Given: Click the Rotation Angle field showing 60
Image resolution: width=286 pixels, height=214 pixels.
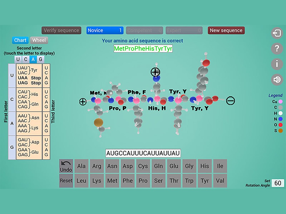Looking at the screenshot, I should [x=278, y=183].
